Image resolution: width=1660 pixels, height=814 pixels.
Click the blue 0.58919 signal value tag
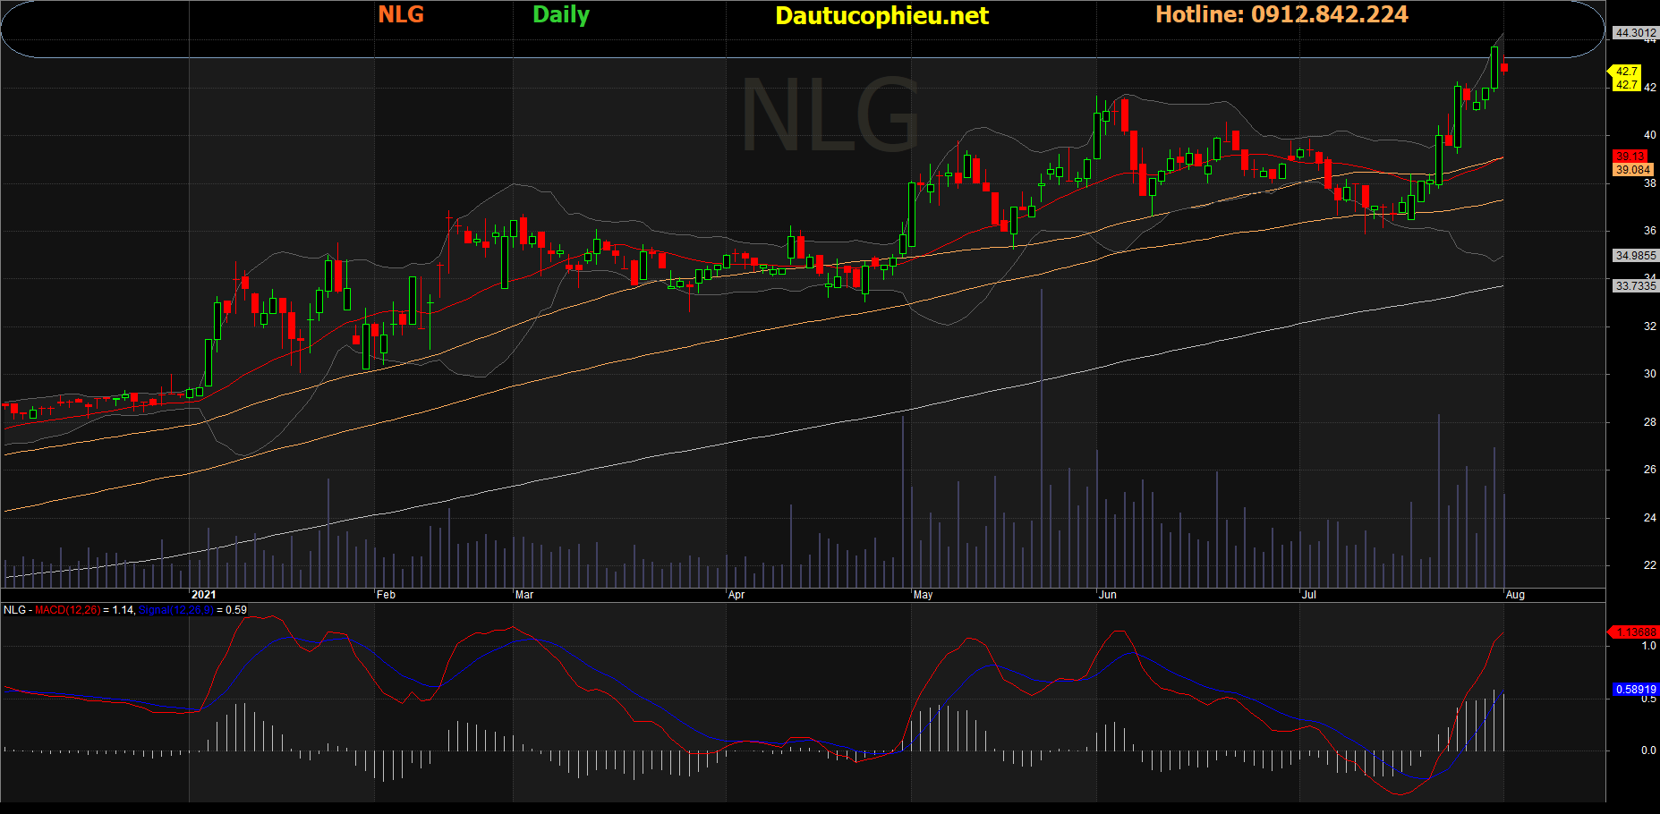click(1635, 690)
